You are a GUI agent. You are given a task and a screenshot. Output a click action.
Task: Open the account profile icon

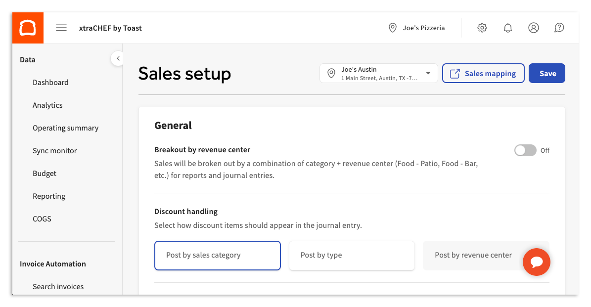533,28
